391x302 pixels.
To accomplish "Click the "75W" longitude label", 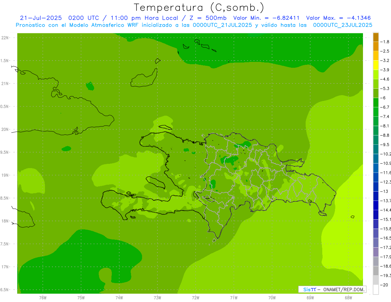I will coord(81,298).
